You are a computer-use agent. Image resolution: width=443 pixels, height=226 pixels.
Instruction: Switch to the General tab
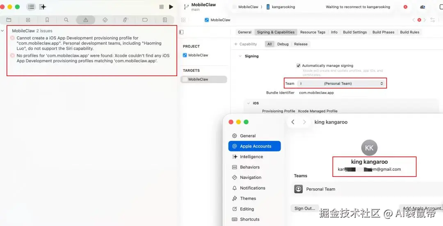point(244,32)
